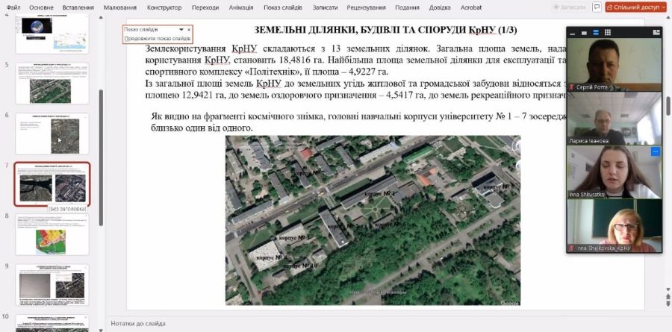Click the Спільний доступ share button
The width and height of the screenshot is (672, 332).
[633, 7]
